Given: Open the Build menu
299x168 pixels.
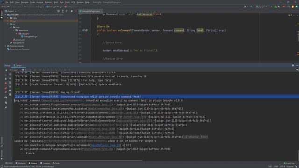Looking at the screenshot, I should tap(56, 2).
